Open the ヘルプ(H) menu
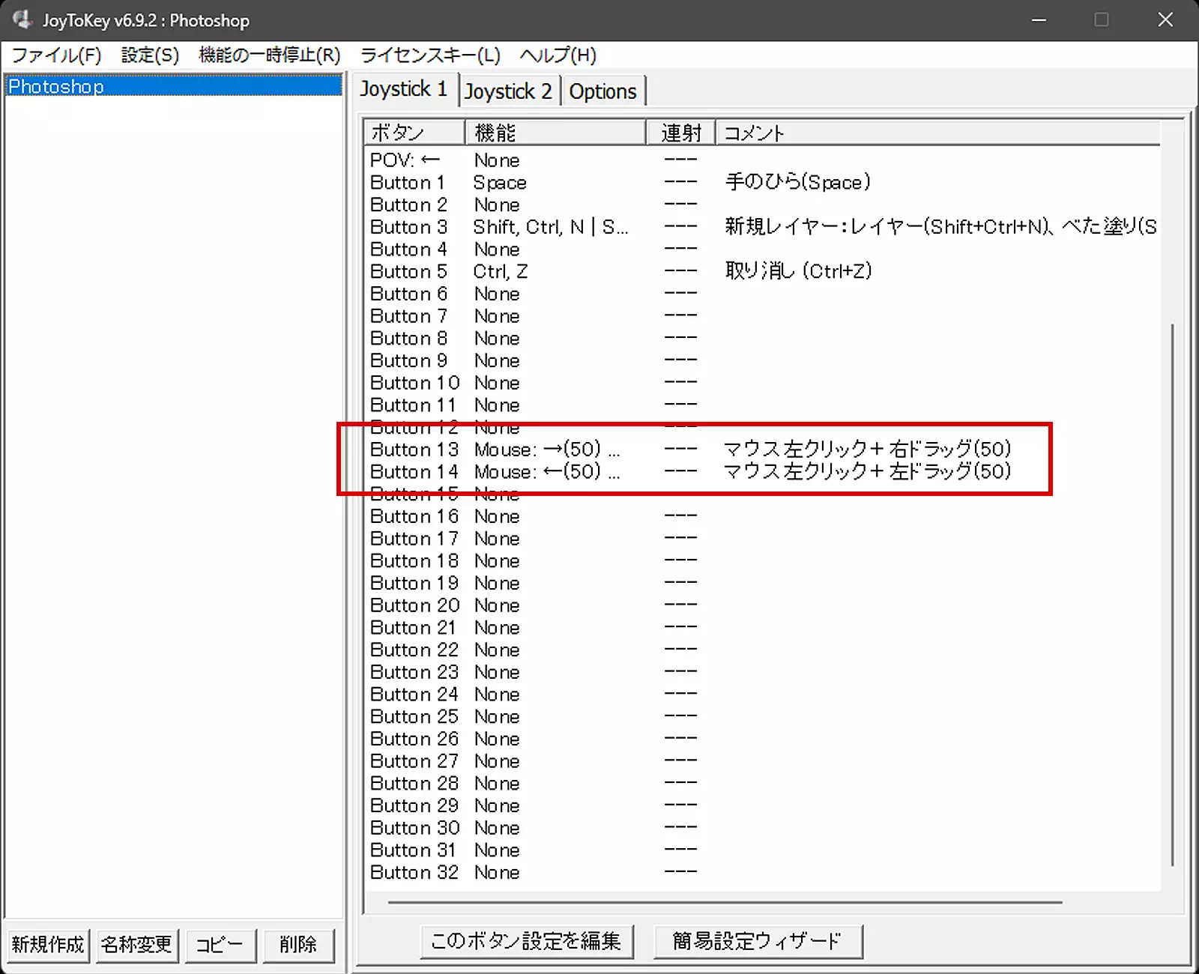 pos(558,55)
